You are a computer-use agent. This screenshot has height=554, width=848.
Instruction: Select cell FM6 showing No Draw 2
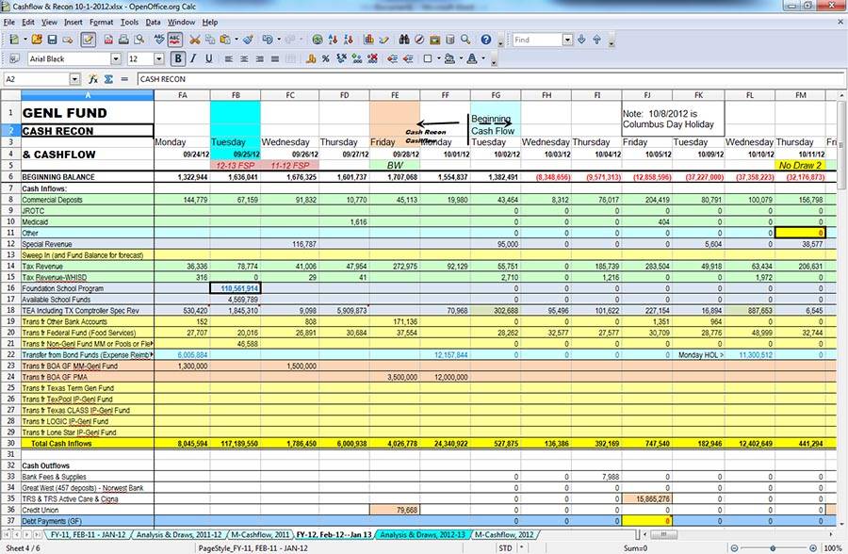click(800, 164)
